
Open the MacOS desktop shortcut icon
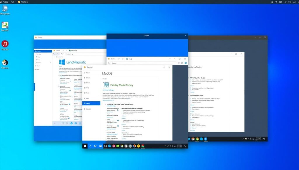pos(5,25)
